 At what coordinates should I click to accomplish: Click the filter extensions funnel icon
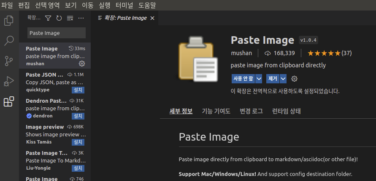(48, 18)
